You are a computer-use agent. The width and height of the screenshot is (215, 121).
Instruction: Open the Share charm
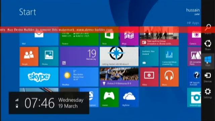(x=208, y=45)
